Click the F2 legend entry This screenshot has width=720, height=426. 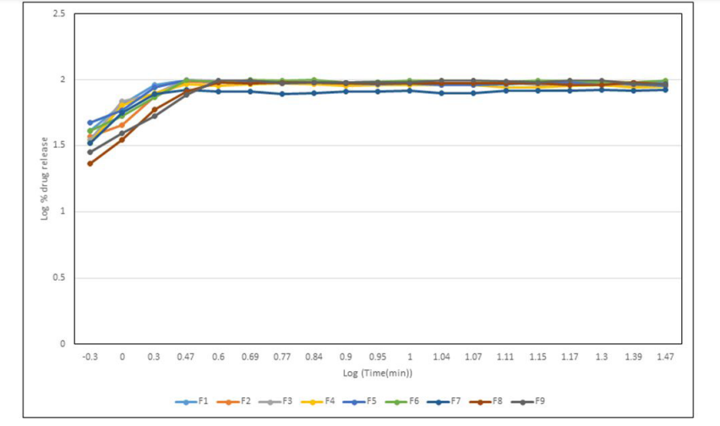234,401
